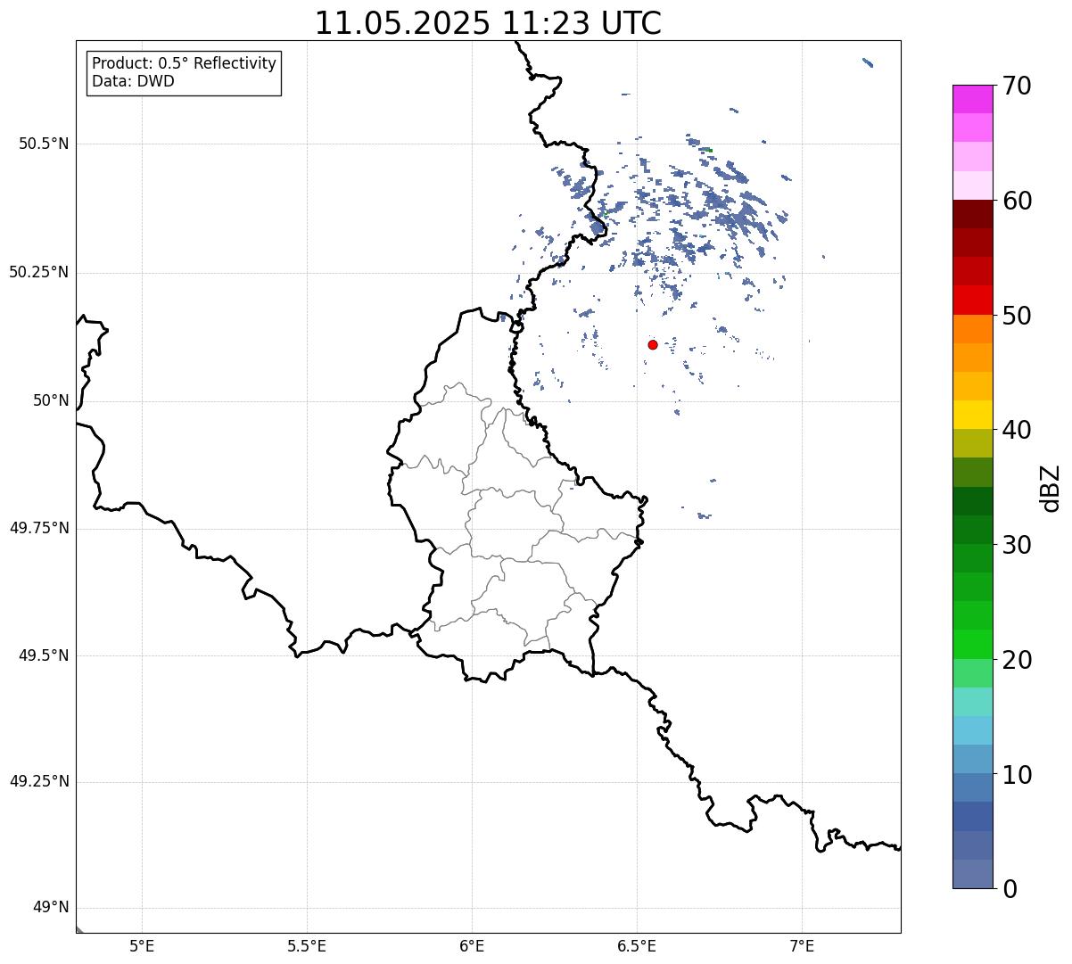
Task: Click the 7°E longitude label
Action: (x=802, y=946)
